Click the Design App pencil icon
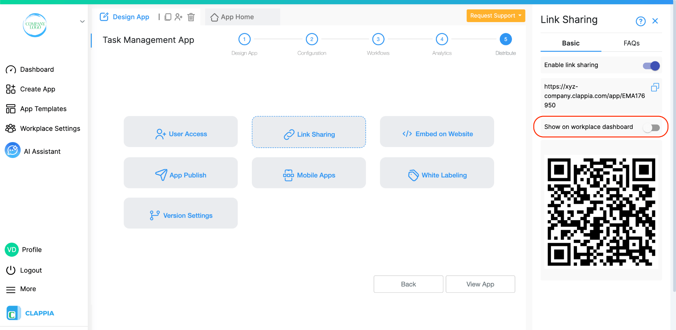 [x=104, y=17]
